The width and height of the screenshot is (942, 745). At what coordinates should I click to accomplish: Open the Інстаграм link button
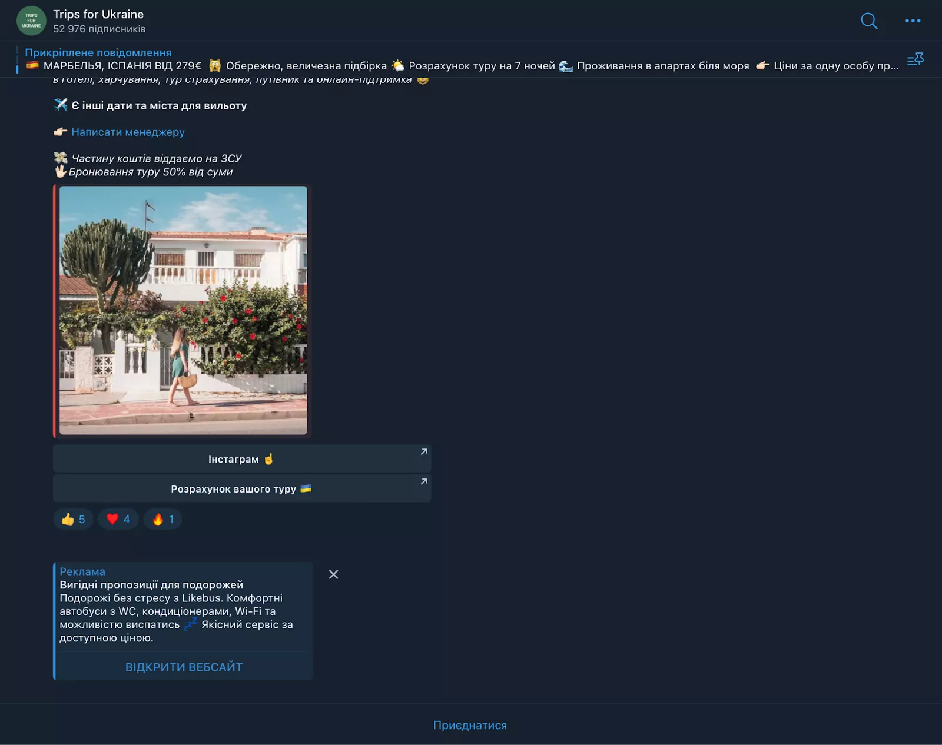pos(242,459)
